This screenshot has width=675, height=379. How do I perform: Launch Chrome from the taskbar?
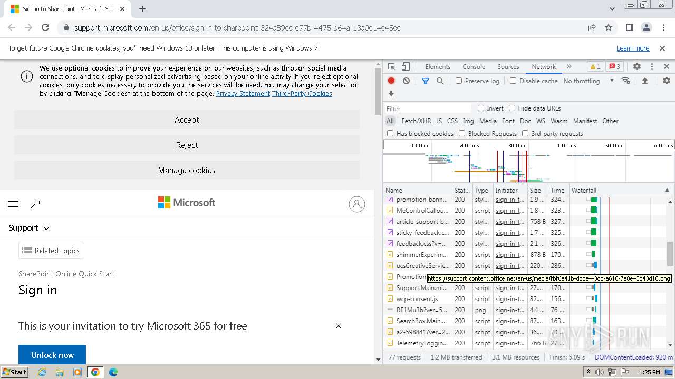click(x=95, y=372)
